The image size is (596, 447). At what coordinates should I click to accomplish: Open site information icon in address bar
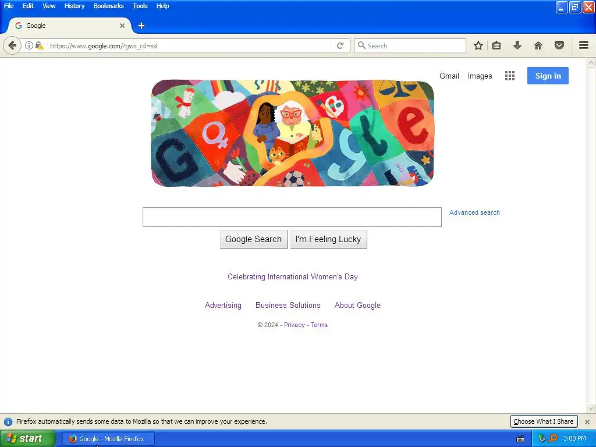coord(29,45)
